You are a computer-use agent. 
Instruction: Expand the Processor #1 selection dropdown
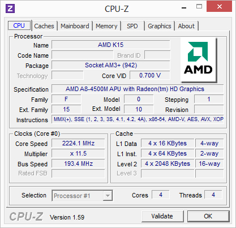coord(82,196)
